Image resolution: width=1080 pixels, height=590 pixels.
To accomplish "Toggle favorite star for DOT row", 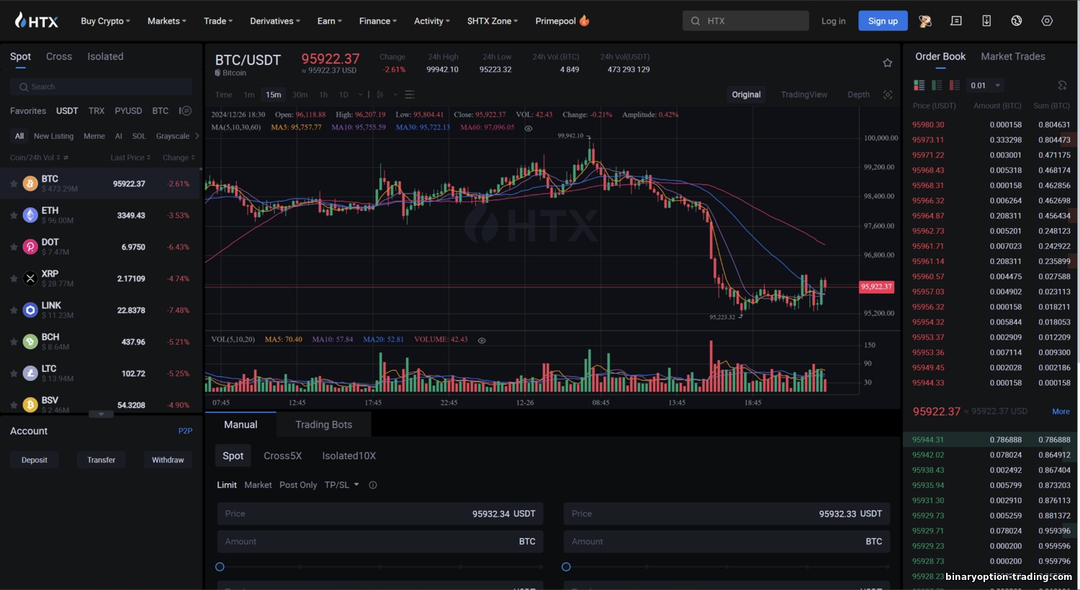I will tap(14, 247).
